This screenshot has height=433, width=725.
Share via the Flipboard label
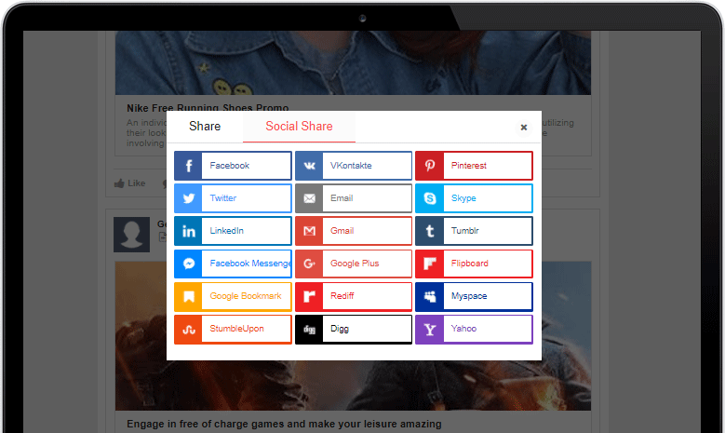point(470,264)
